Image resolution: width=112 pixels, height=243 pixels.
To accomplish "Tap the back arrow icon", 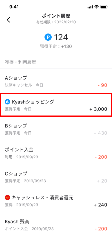I will tap(8, 20).
